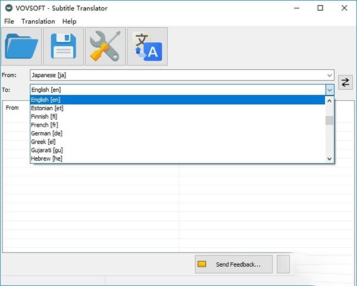
Task: Click the blank button beside Send Feedback
Action: [283, 265]
